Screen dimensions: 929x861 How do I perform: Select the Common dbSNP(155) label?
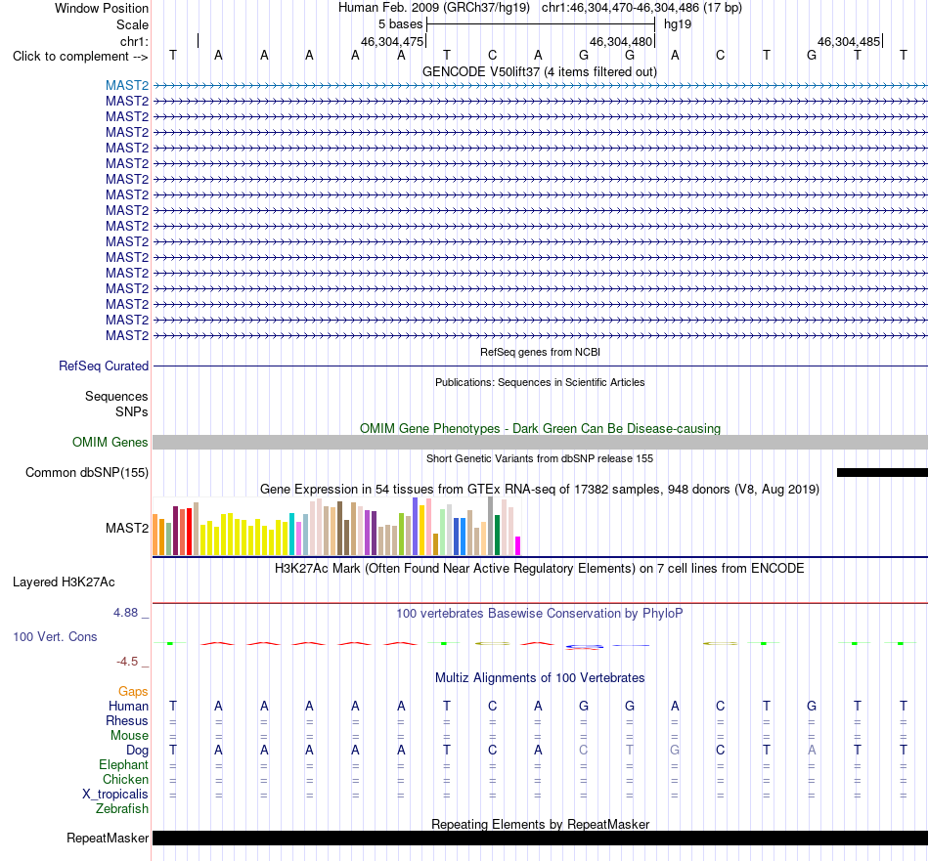(86, 473)
